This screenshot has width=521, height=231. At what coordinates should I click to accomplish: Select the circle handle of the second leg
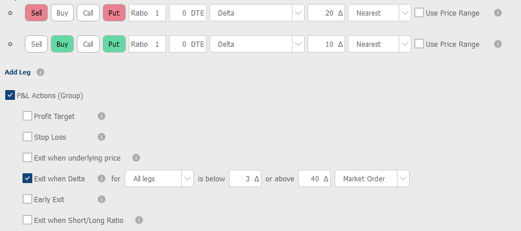tap(10, 44)
